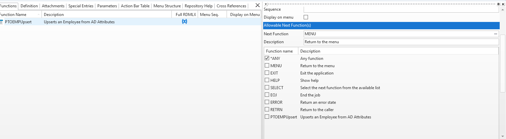The image size is (506, 139).
Task: Check the MENU checkbox
Action: [267, 66]
